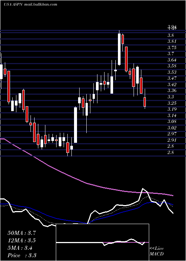This screenshot has height=261, width=186.
Task: Click the 3.81 price axis label
Action: pos(172,41)
